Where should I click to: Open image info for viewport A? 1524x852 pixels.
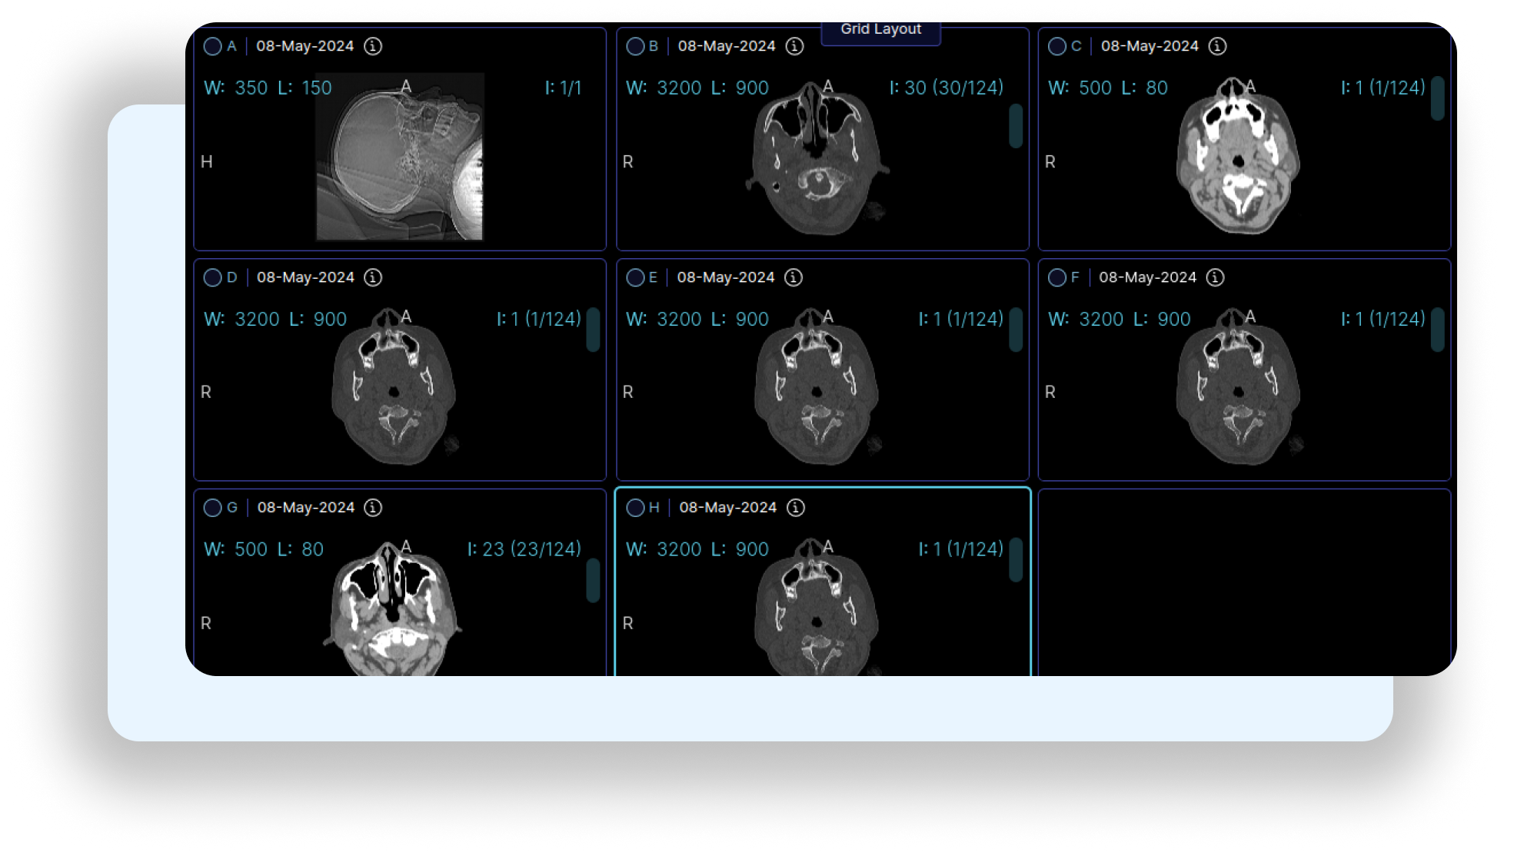pyautogui.click(x=373, y=46)
